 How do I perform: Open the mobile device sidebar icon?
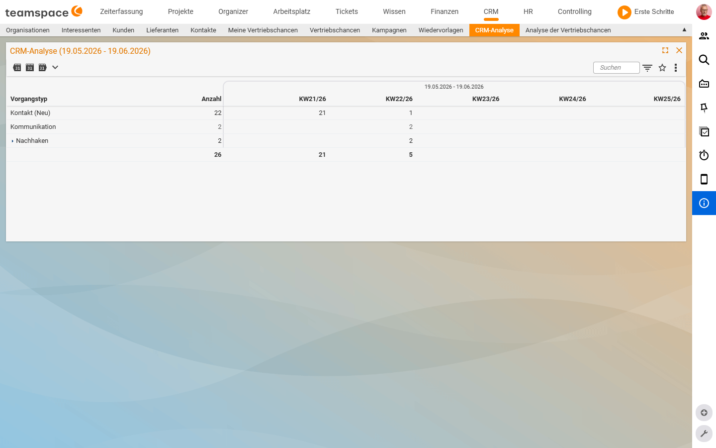click(x=704, y=179)
